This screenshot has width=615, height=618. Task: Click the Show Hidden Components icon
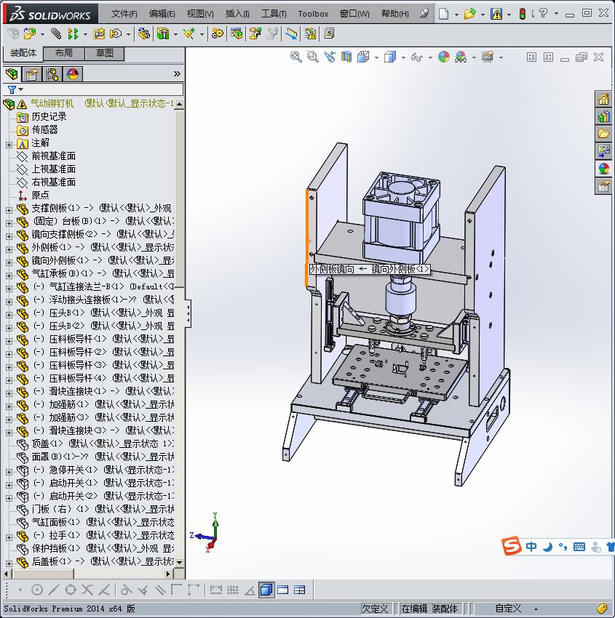144,34
